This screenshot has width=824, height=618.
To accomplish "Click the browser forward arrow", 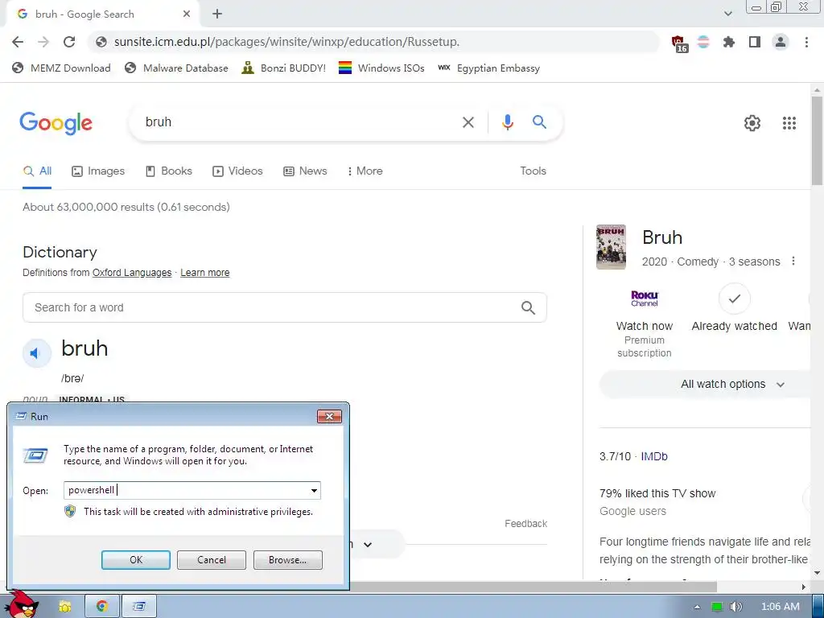I will coord(43,42).
